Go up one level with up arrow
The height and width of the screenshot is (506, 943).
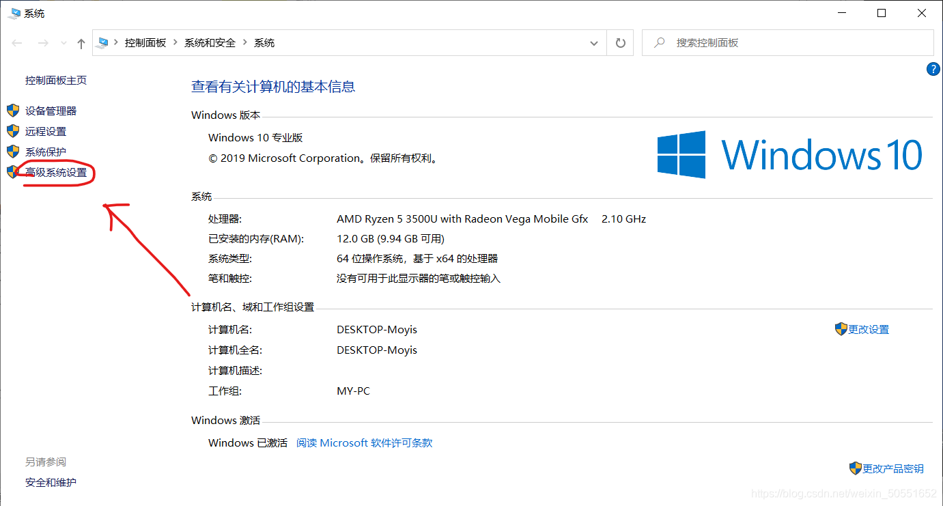[x=81, y=43]
